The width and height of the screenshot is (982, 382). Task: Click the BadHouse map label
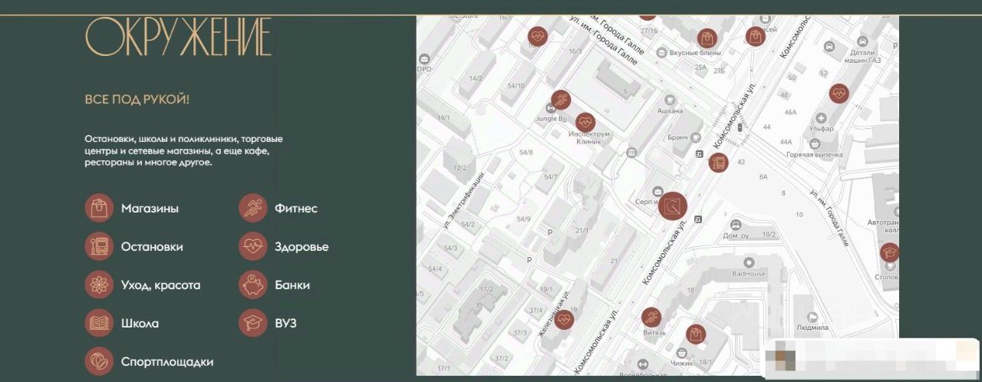(749, 273)
